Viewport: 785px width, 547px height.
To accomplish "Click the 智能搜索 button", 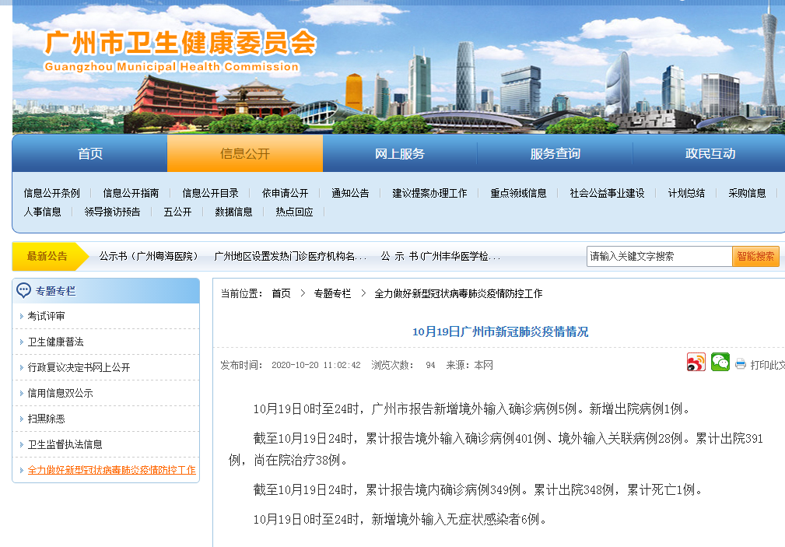I will coord(755,256).
